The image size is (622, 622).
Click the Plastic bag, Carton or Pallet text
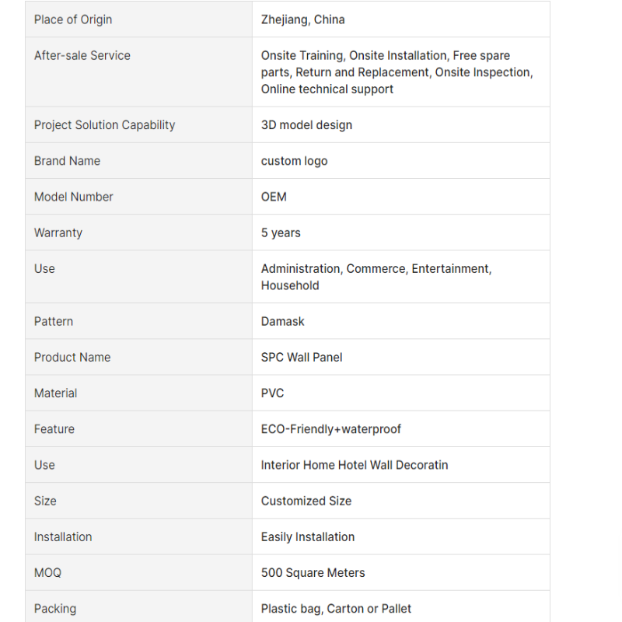[x=336, y=609]
